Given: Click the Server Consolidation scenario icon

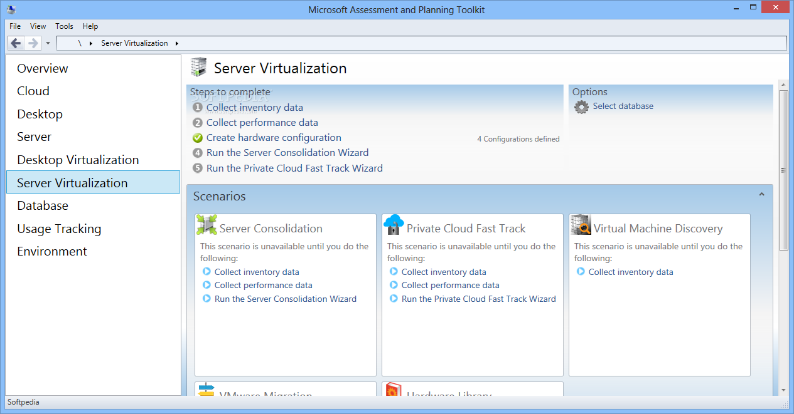Looking at the screenshot, I should click(x=207, y=225).
